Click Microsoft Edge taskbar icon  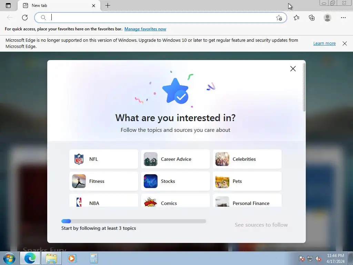30,258
